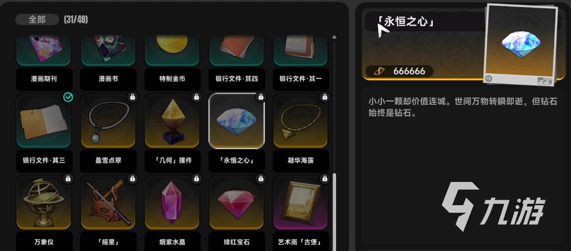Select the 绯红宝石 red gem item
This screenshot has height=251, width=571.
(236, 203)
